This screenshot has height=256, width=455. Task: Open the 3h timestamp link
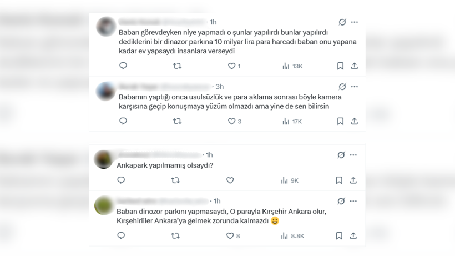tap(220, 87)
